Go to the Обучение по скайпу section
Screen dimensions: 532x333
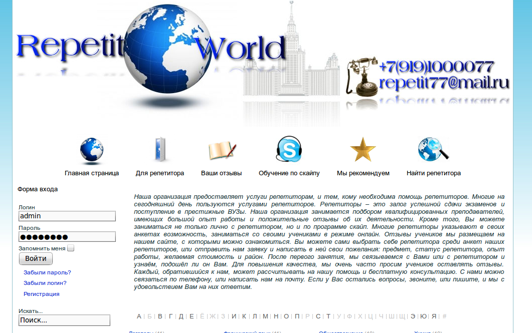pos(289,172)
